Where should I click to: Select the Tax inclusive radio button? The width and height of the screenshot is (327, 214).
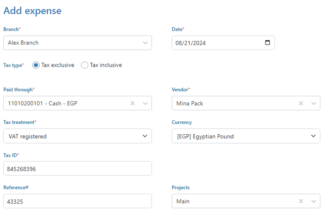pos(85,65)
